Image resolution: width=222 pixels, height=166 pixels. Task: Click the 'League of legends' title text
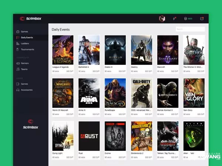pos(60,67)
